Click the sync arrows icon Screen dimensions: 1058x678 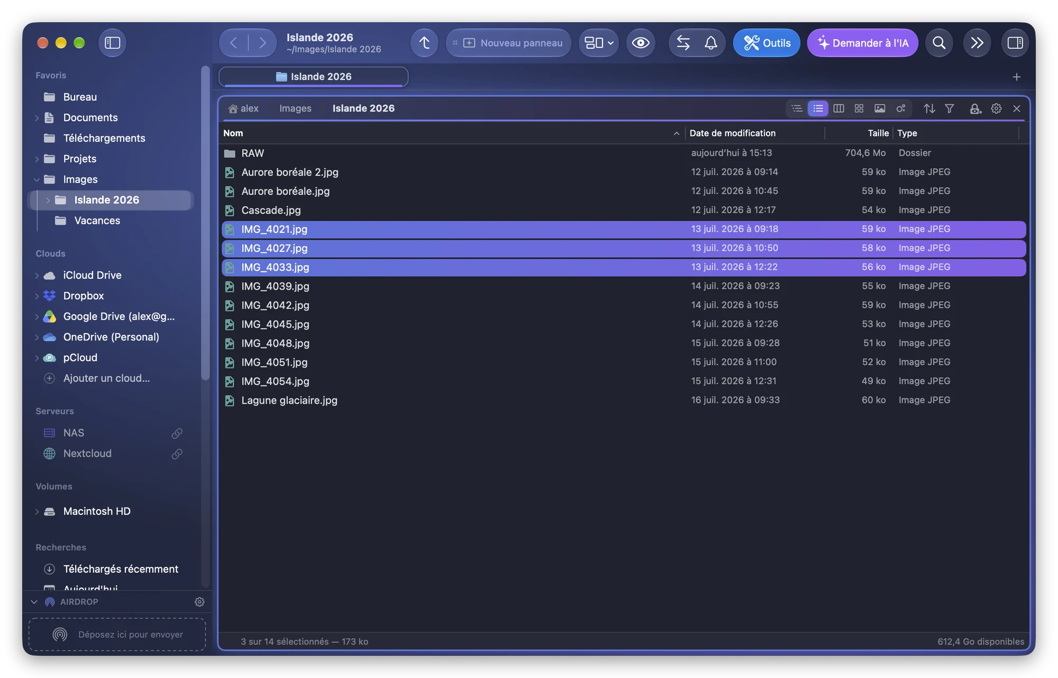click(683, 43)
